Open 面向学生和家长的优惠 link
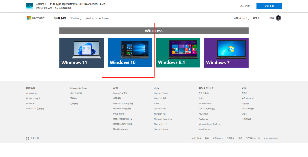 (123, 124)
